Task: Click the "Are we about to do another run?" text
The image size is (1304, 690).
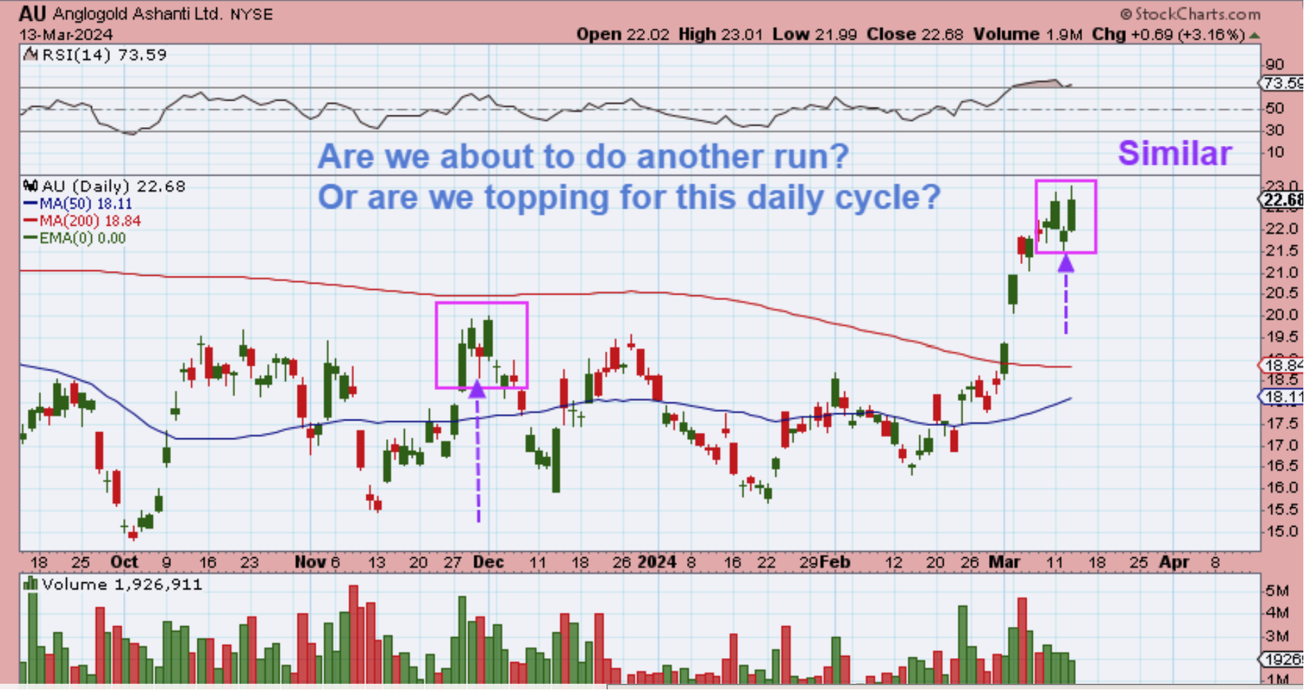Action: pyautogui.click(x=583, y=156)
